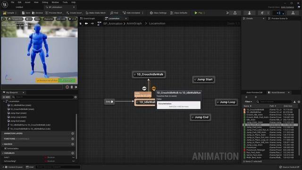The image size is (302, 170).
Task: Open the Debug menu
Action: 45,2
